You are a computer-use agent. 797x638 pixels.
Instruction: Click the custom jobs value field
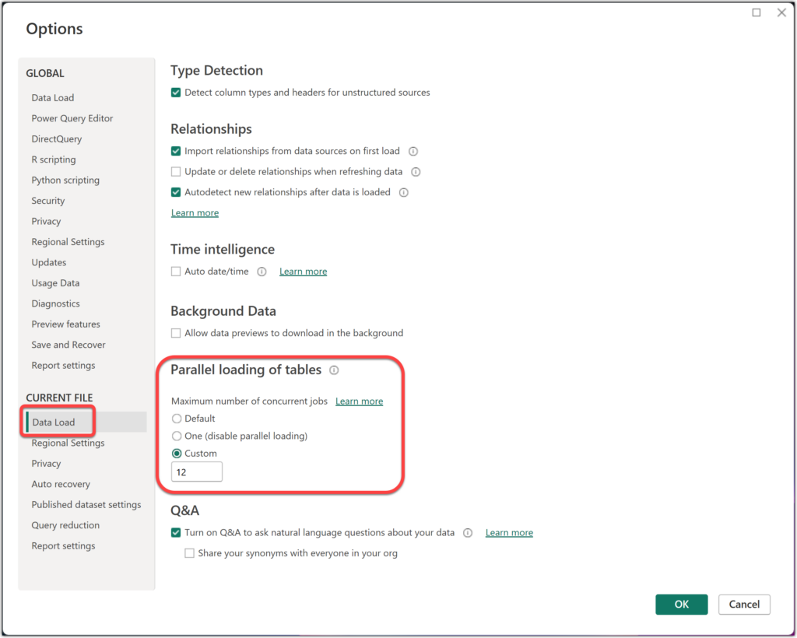[x=196, y=471]
